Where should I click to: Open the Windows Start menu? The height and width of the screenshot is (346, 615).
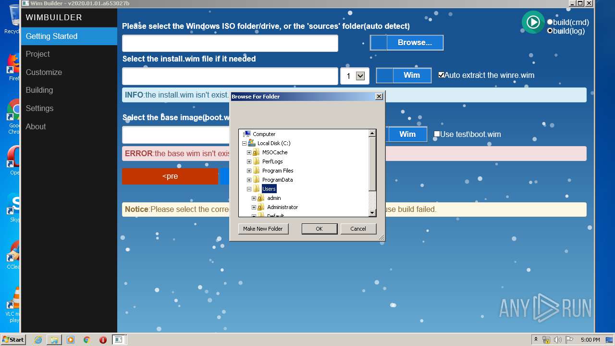pyautogui.click(x=13, y=339)
